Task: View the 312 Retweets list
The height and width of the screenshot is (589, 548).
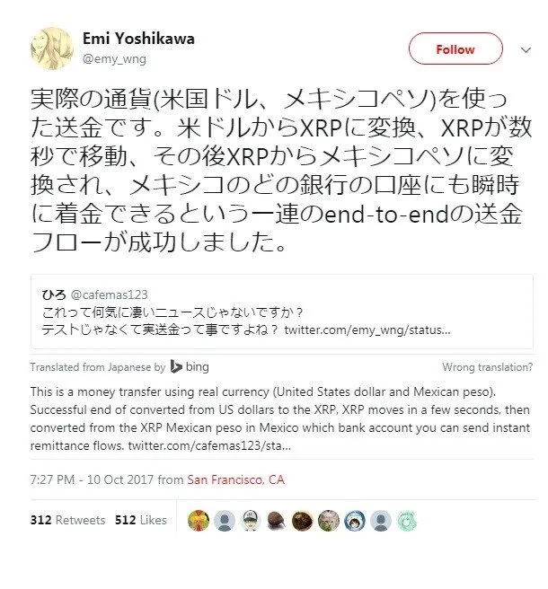Action: [x=67, y=520]
